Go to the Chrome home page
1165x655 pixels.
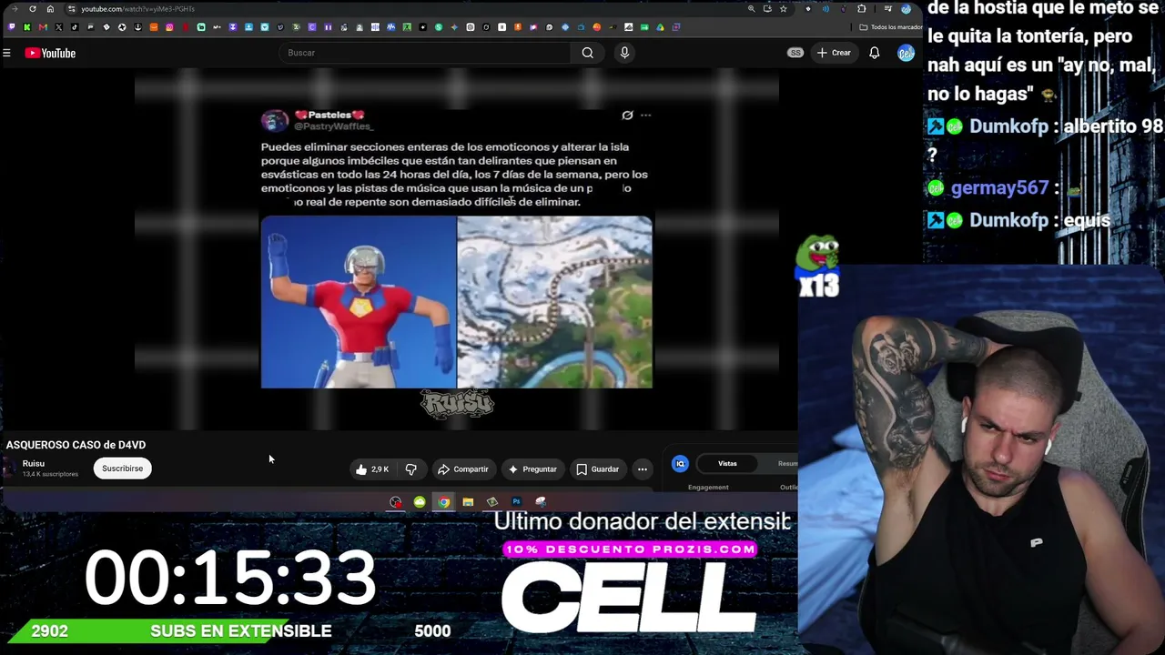[x=50, y=9]
